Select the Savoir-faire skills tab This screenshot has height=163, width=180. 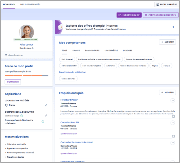click(92, 51)
